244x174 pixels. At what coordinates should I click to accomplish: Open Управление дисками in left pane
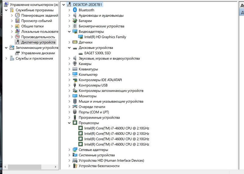38,53
